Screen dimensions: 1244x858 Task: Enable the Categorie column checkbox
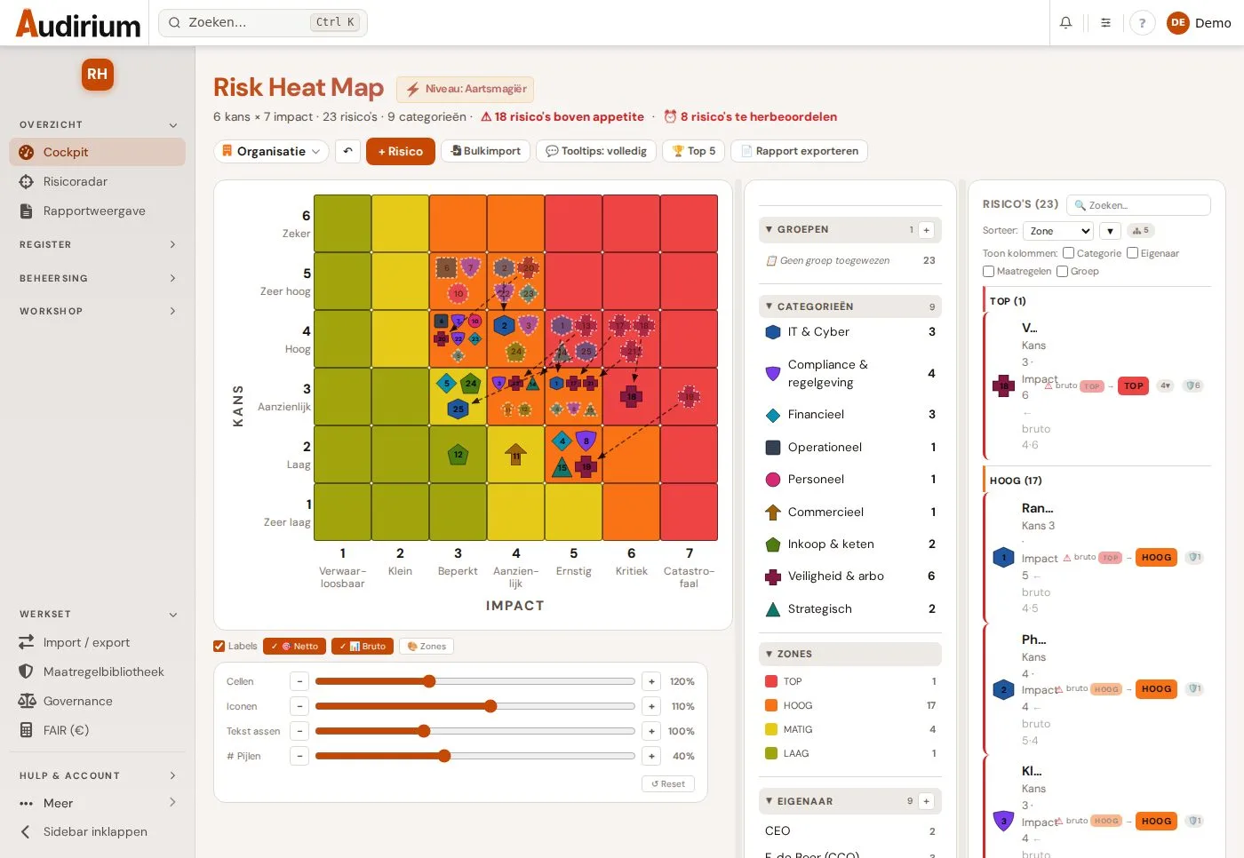(x=1069, y=253)
